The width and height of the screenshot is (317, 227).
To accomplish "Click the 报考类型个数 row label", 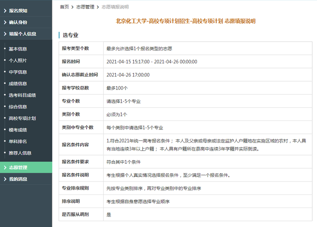I will (75, 48).
